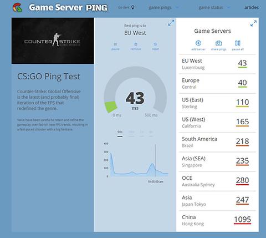Select the 90s graph time range tab

pyautogui.click(x=120, y=133)
